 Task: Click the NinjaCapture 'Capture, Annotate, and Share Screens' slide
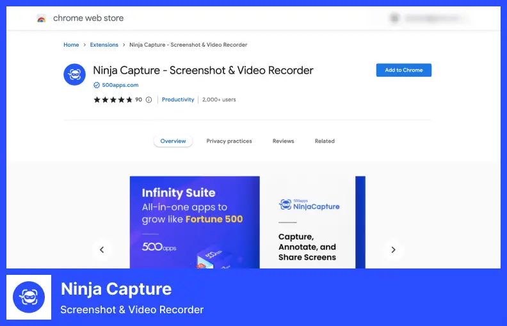(307, 222)
